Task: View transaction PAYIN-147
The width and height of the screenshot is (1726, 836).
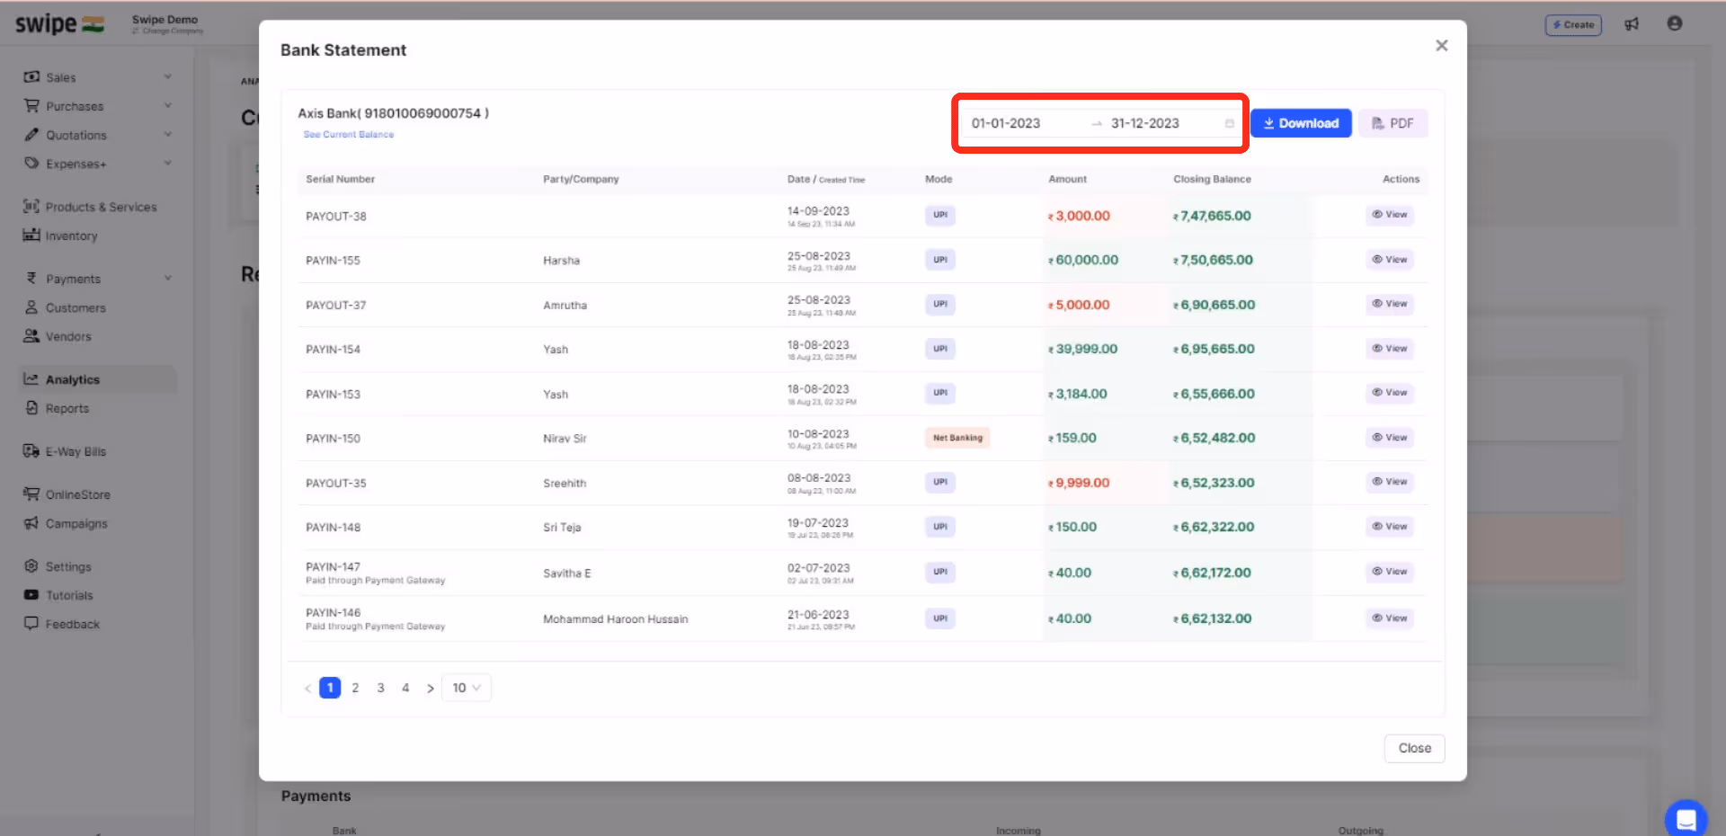Action: click(1390, 572)
